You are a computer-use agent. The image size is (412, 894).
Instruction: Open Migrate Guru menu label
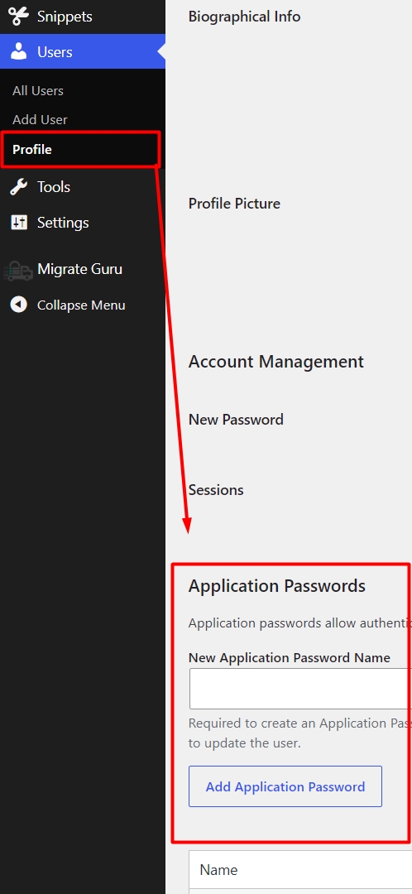point(79,269)
